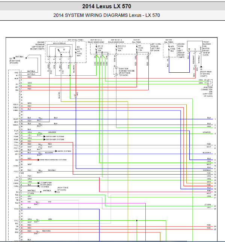Click the LEFT COWL SIDE J/B label
Viewport: 225px width, 242px height.
click(156, 47)
